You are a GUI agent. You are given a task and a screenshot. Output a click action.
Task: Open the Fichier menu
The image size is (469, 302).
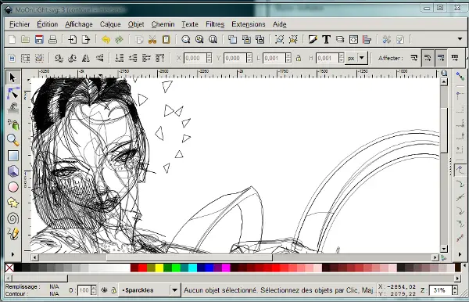click(x=20, y=24)
